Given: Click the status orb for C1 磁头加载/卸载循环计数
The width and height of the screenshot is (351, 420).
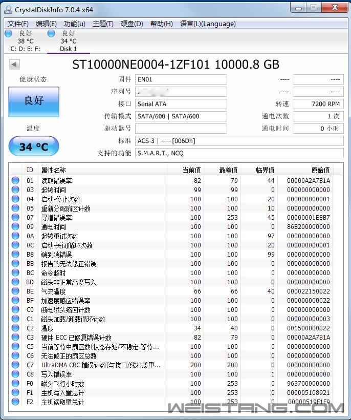Looking at the screenshot, I should [15, 319].
